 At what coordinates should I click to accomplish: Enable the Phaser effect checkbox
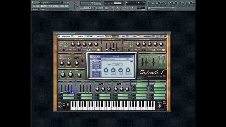[x=91, y=66]
